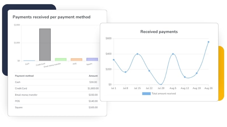Sort by the Amount column header

coord(93,76)
